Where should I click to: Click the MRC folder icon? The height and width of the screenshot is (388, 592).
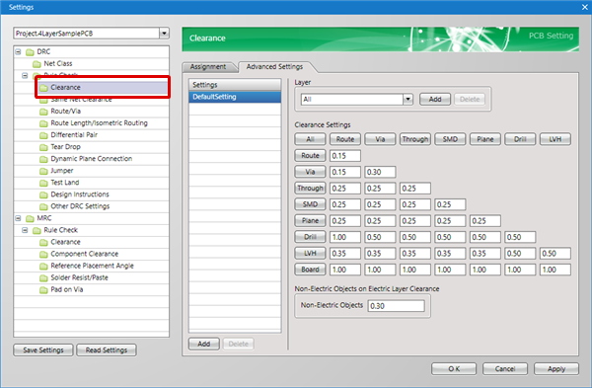pyautogui.click(x=30, y=219)
